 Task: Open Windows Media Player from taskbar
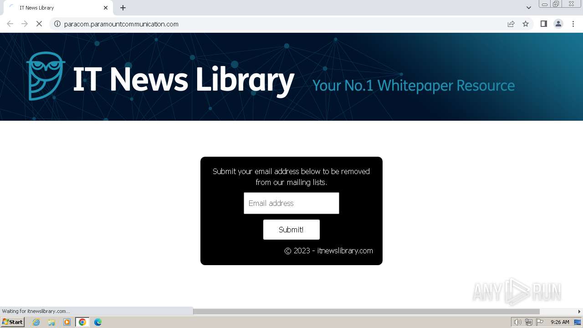click(67, 322)
